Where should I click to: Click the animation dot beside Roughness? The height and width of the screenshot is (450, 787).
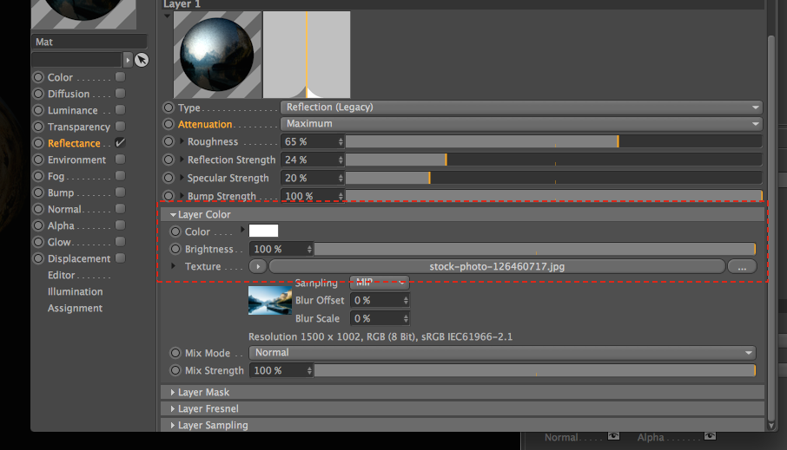coord(169,142)
